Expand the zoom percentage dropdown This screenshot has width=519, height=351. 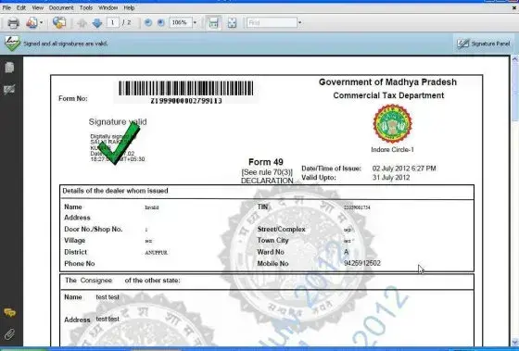click(x=195, y=22)
